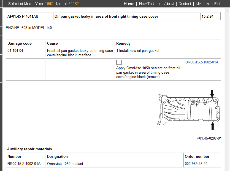230x171 pixels.
Task: Click the document date 15.2.94
Action: (x=207, y=16)
